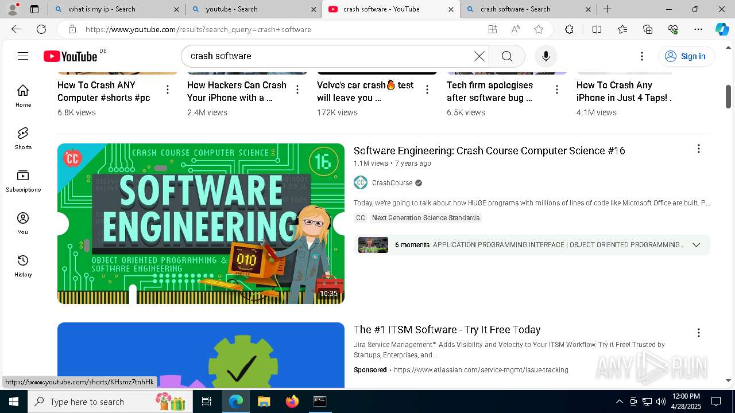
Task: Start voice search with microphone
Action: 546,56
